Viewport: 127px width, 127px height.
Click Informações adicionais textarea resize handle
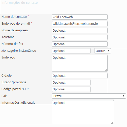pyautogui.click(x=112, y=123)
